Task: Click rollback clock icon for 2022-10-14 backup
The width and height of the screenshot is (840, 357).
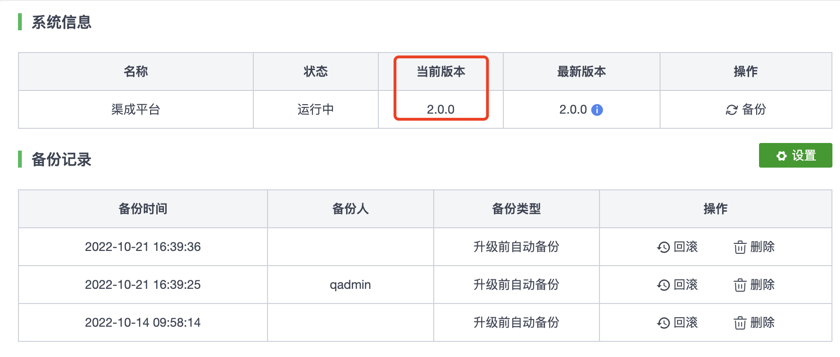Action: 663,323
